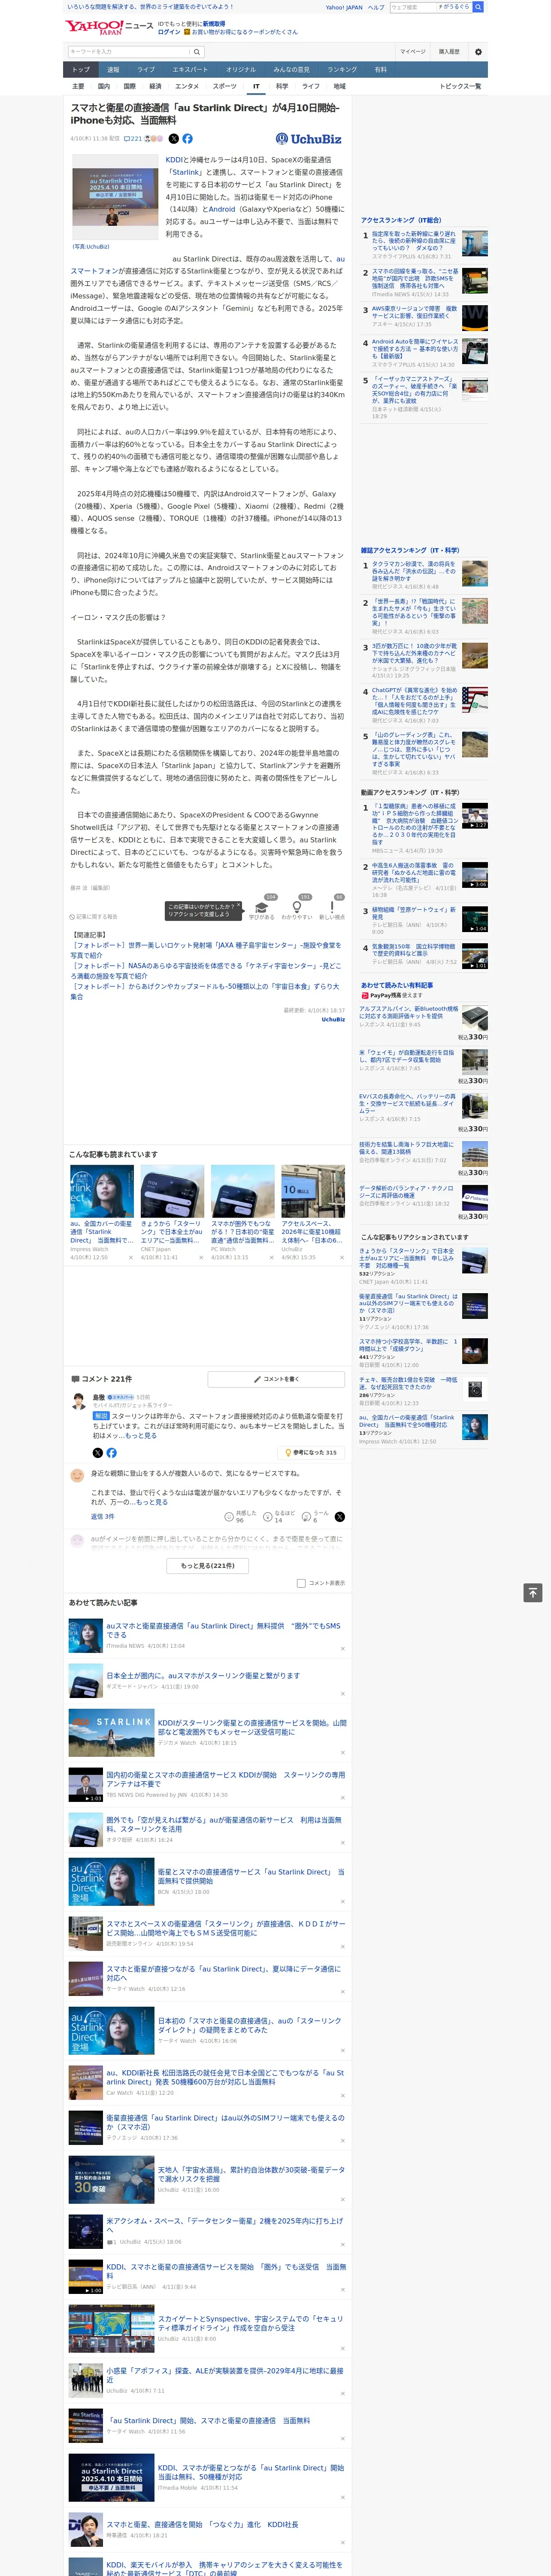Click the ヘルプ link in header
The width and height of the screenshot is (551, 2576).
[x=376, y=7]
